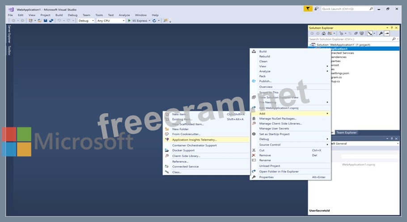Screen dimensions: 407x222
Task: Open the Server Explorer side tab
Action: [x=8, y=35]
